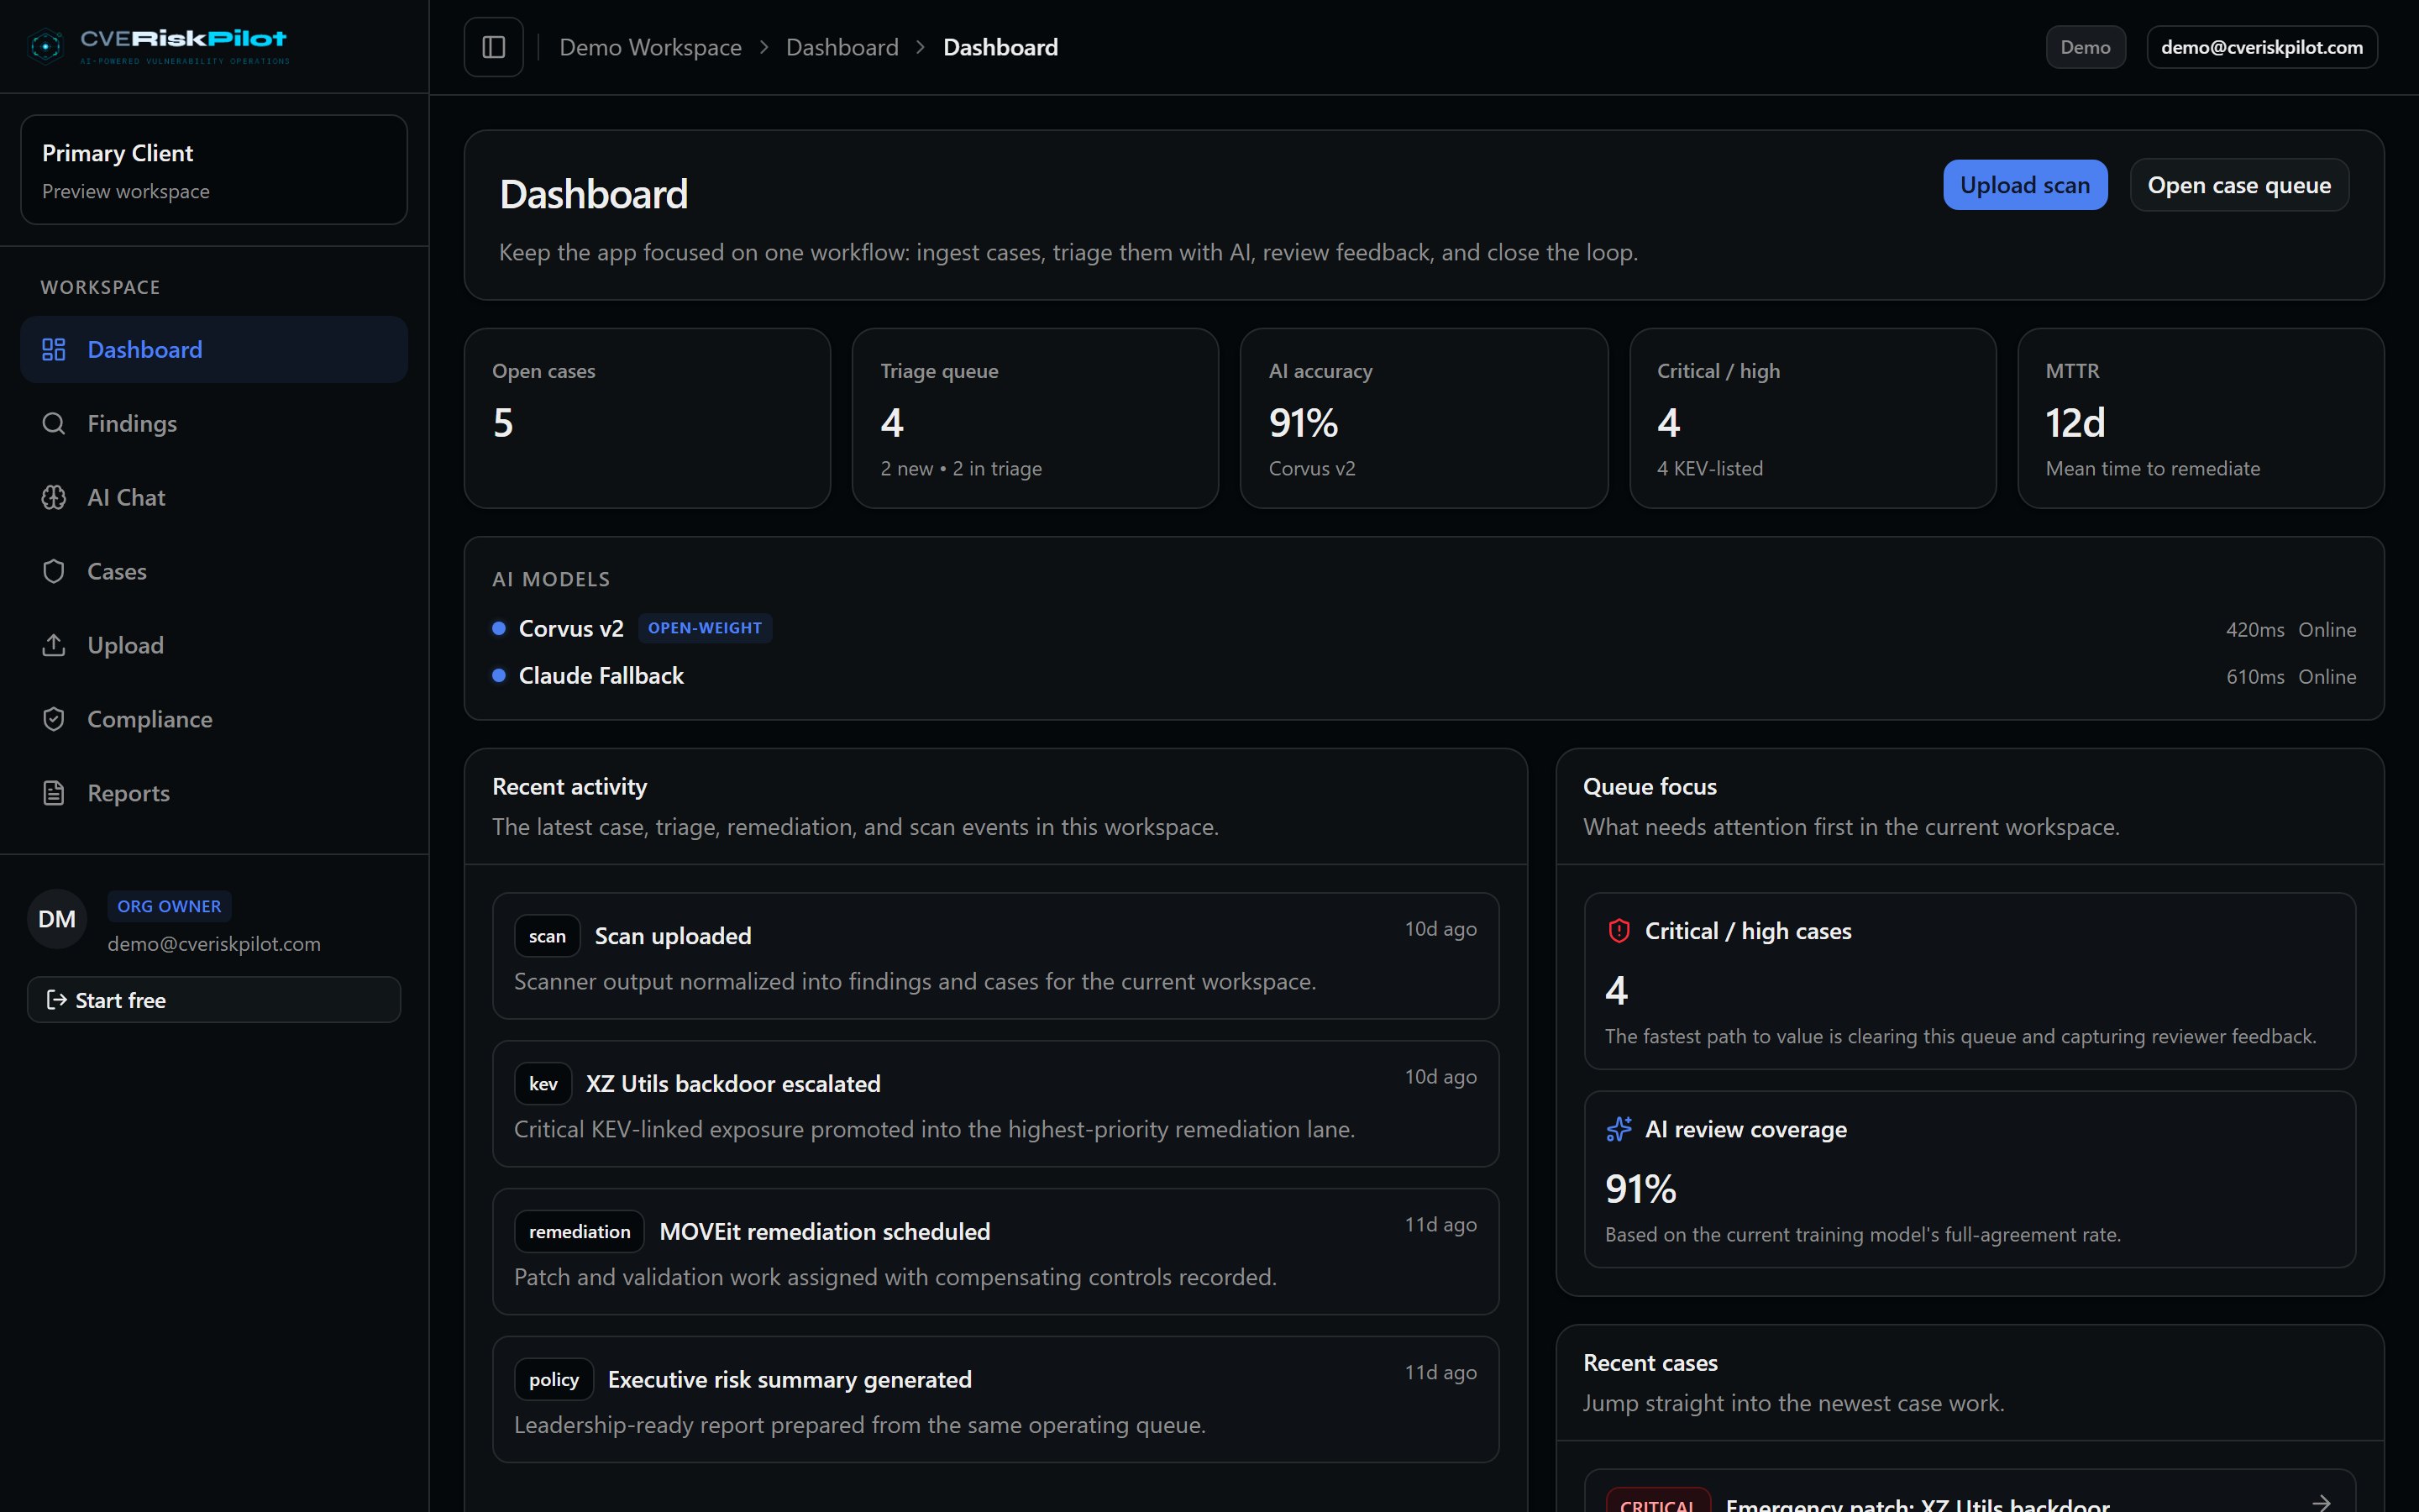Image resolution: width=2419 pixels, height=1512 pixels.
Task: Click the Triage queue stat card
Action: (1036, 418)
